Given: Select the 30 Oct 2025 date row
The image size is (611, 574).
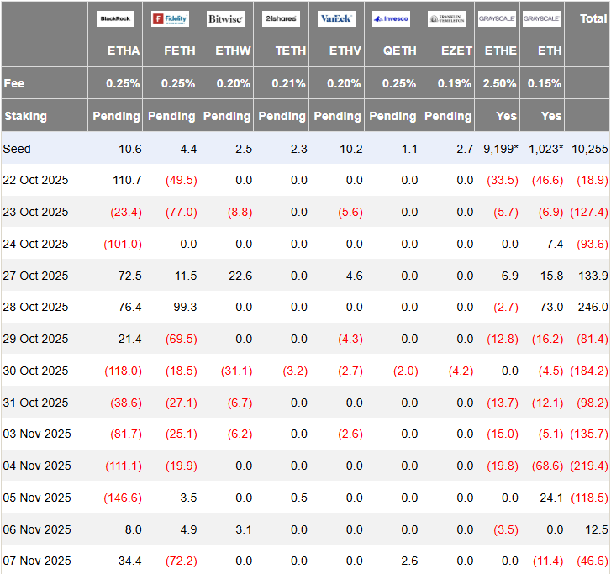Looking at the screenshot, I should tap(36, 371).
